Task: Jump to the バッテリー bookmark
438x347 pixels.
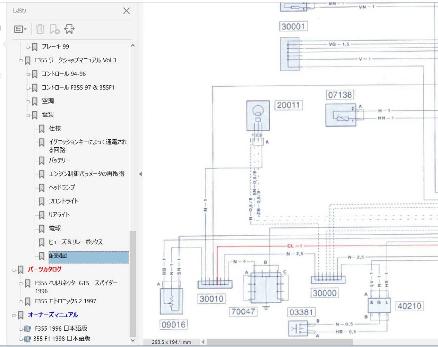Action: pos(59,160)
